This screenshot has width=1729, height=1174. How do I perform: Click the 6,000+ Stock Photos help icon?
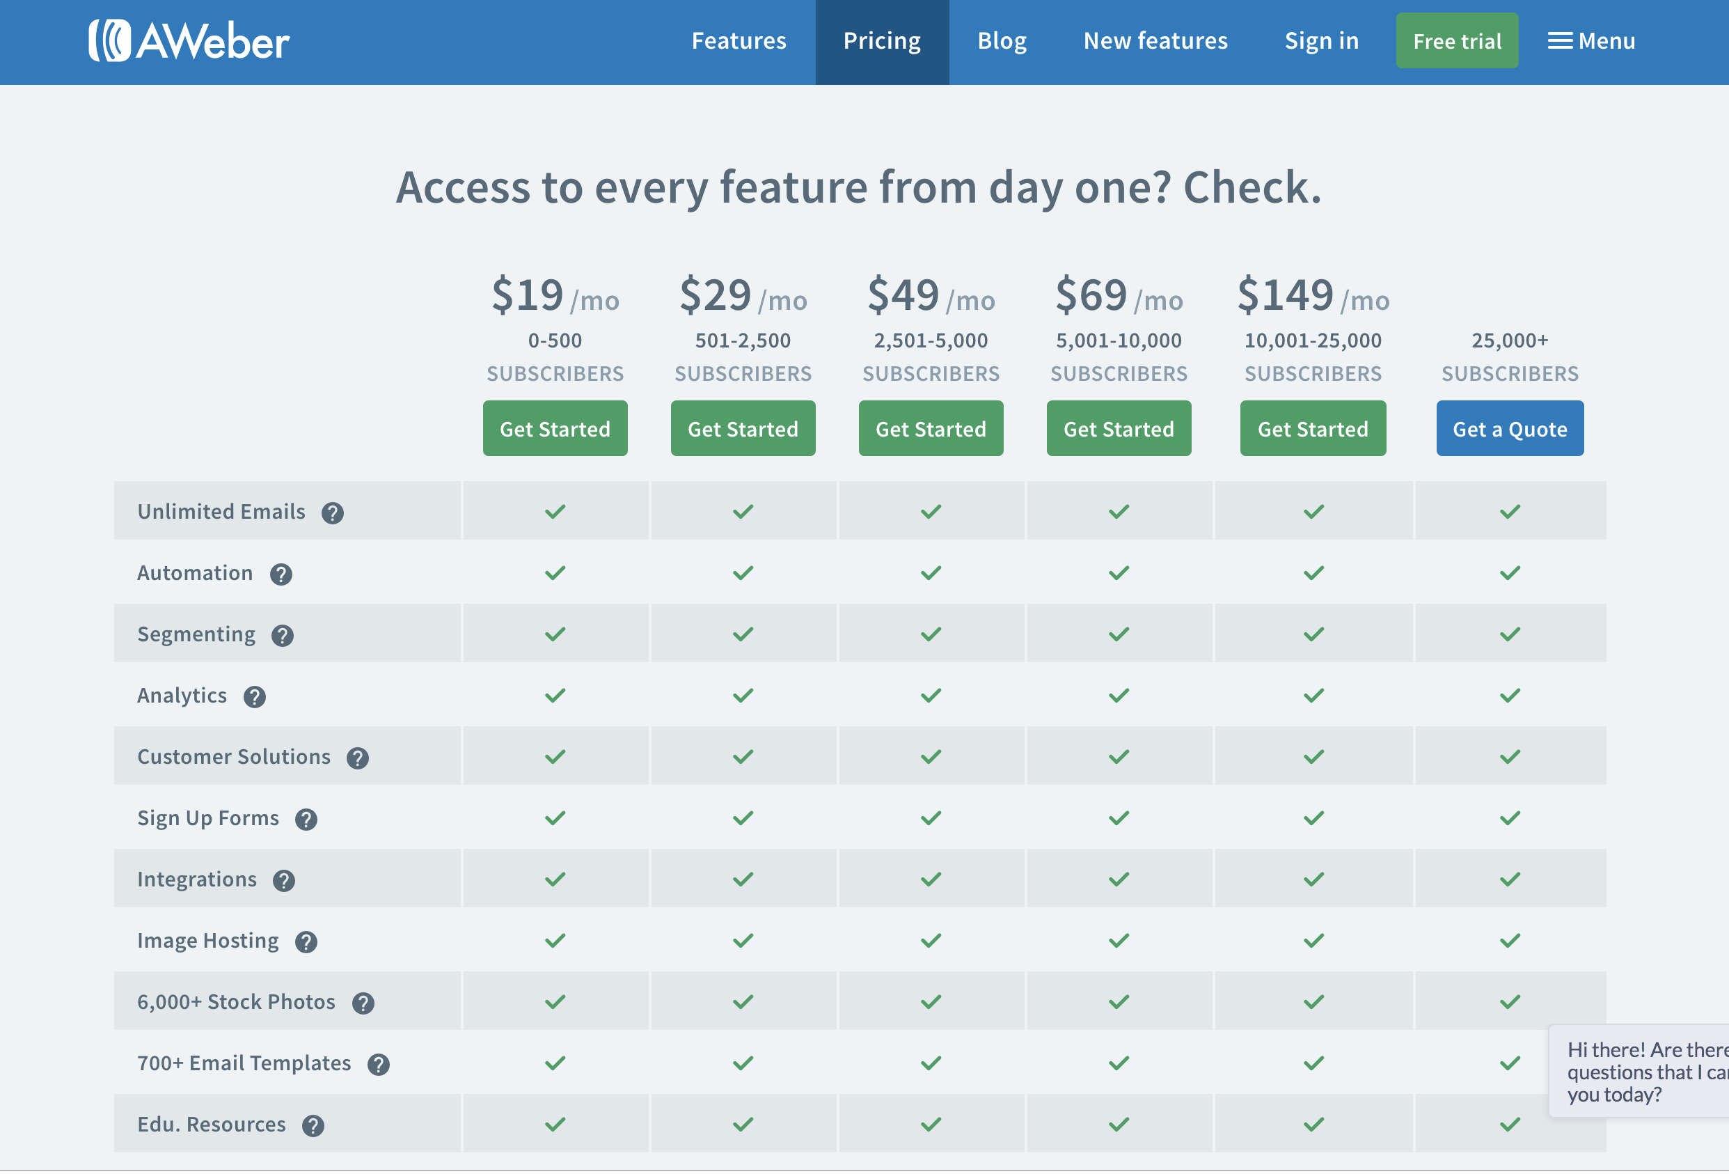point(363,1003)
